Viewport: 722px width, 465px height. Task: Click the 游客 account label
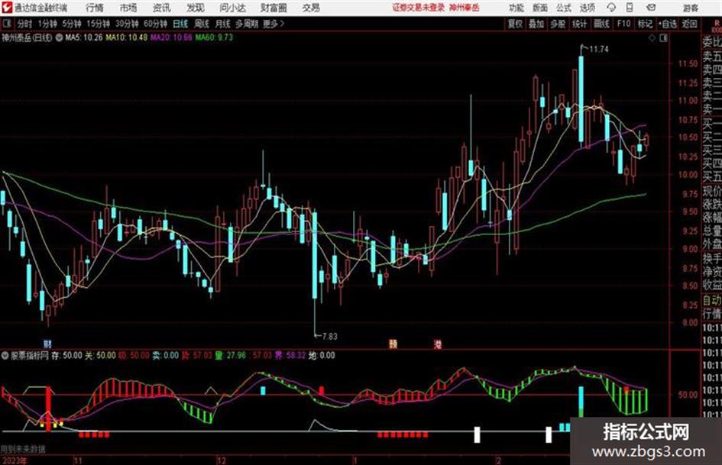[691, 8]
